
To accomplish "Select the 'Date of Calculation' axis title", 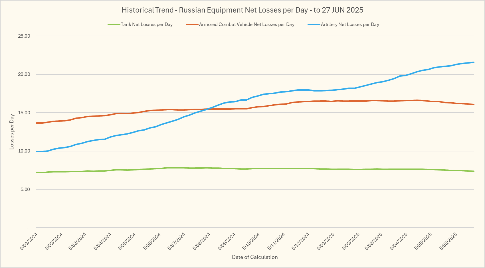I will 255,257.
